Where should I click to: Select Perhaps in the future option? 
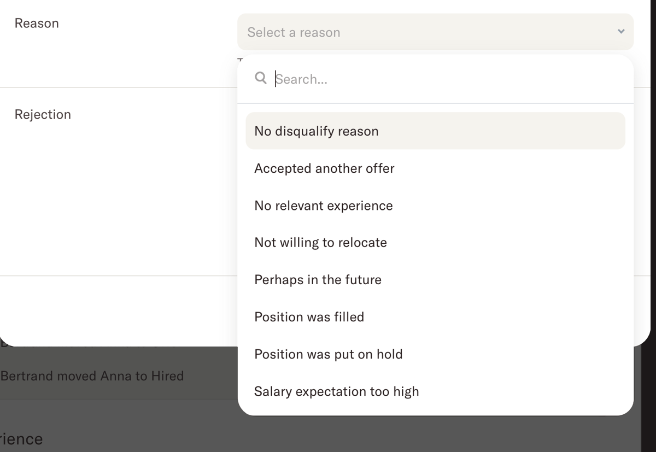coord(318,279)
